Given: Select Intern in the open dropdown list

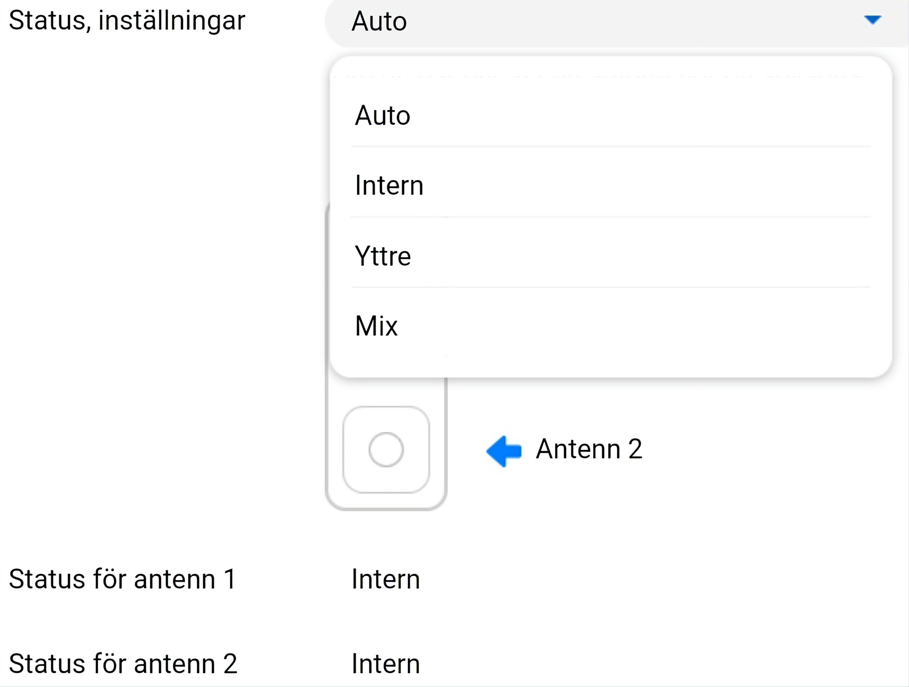Looking at the screenshot, I should 389,186.
